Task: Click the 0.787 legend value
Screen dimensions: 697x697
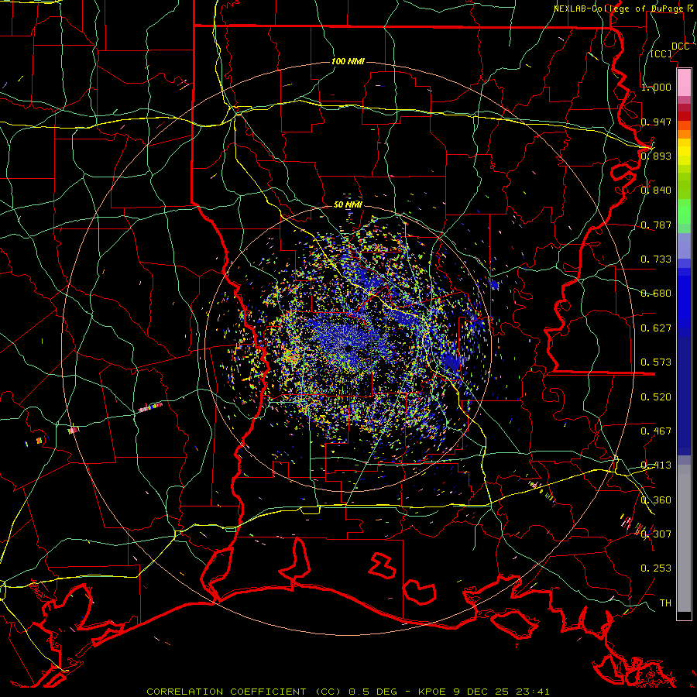Action: (x=656, y=225)
